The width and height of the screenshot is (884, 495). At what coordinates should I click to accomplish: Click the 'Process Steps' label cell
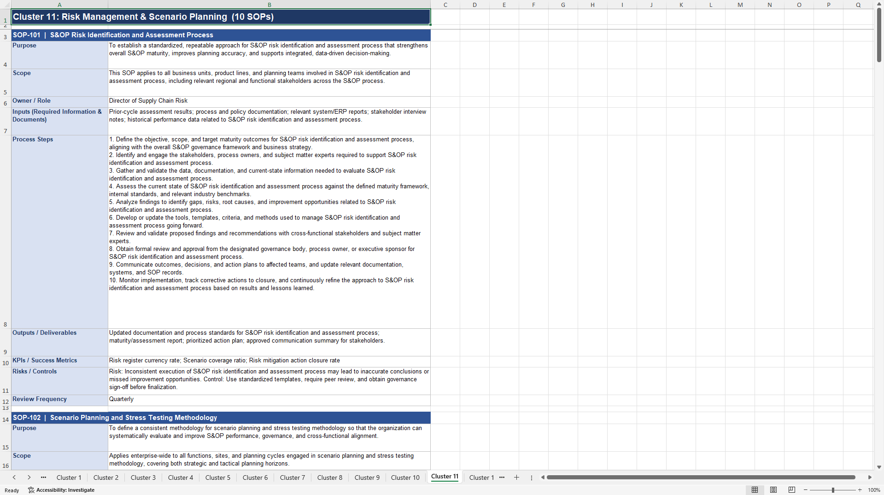(x=59, y=232)
